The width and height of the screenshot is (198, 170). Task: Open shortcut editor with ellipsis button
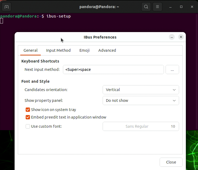click(x=172, y=70)
